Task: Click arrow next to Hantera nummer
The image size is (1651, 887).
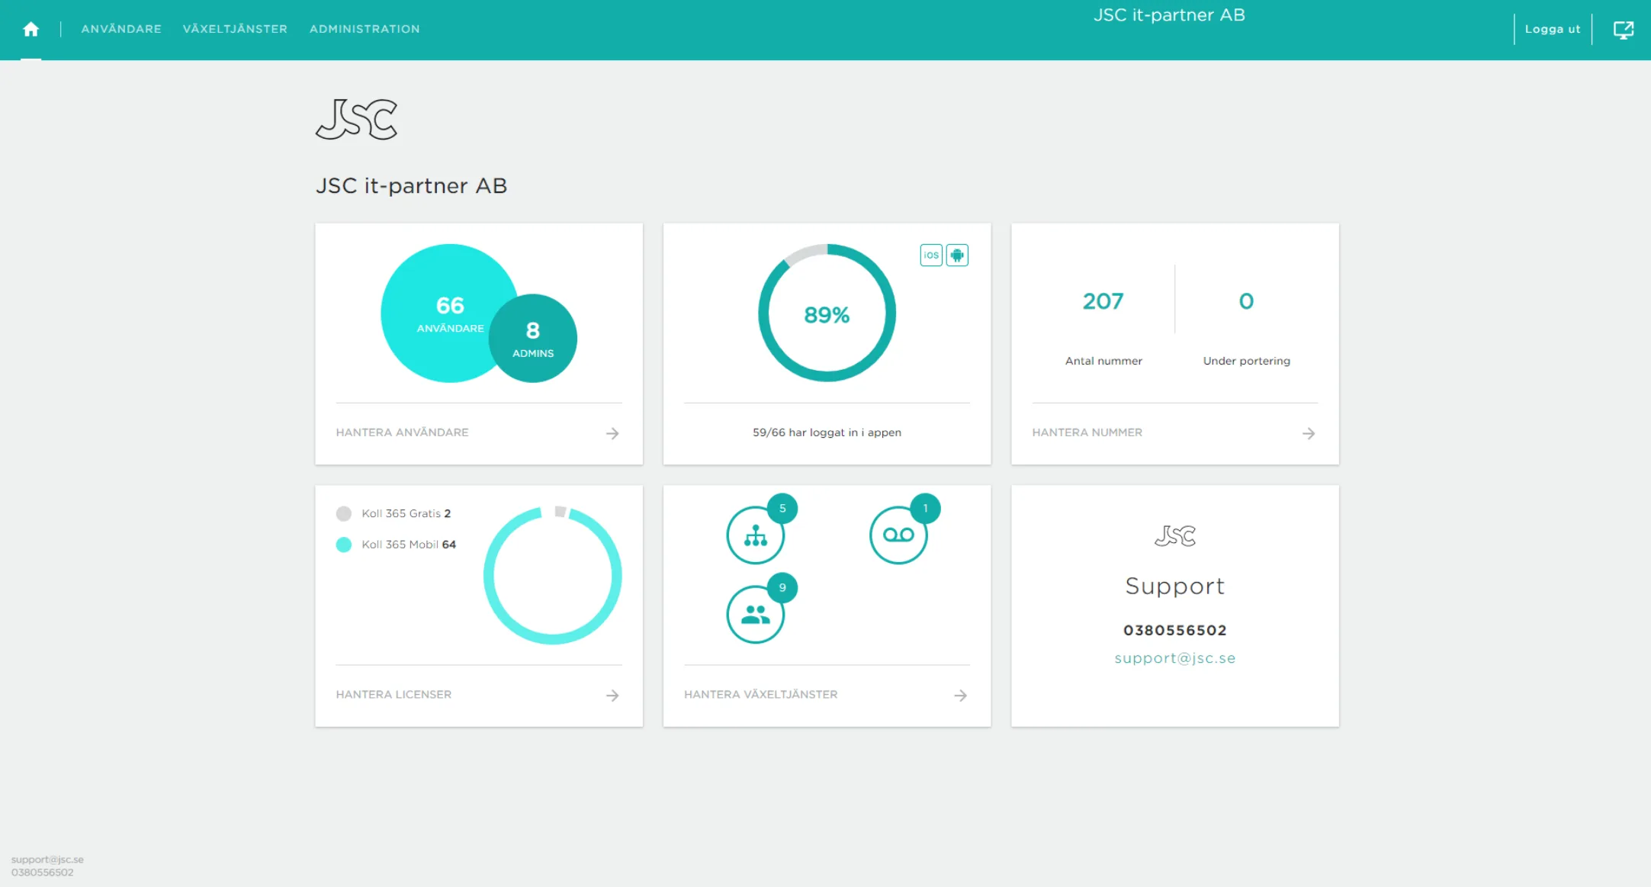Action: pyautogui.click(x=1309, y=433)
